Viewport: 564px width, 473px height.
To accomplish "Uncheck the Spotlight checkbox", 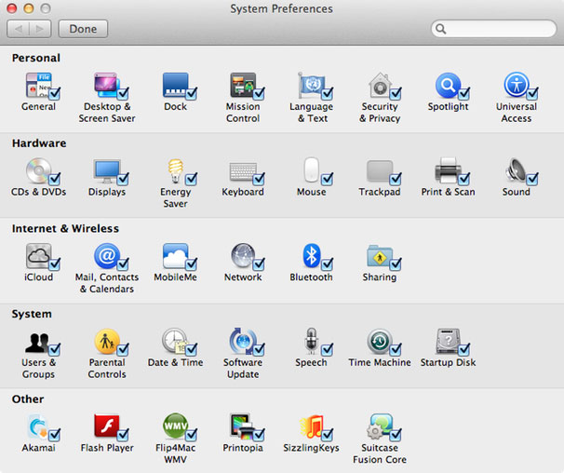I will pyautogui.click(x=464, y=94).
